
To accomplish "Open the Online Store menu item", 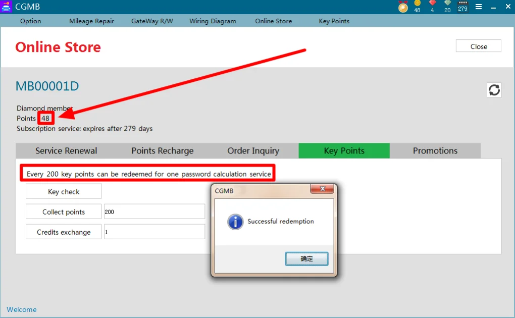I will [x=274, y=21].
